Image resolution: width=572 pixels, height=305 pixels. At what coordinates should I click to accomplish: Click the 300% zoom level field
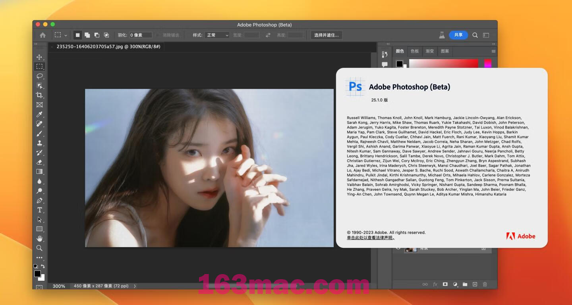point(59,286)
